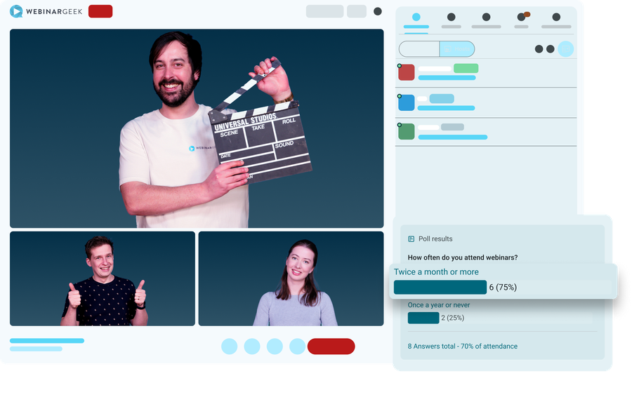Click the wider gray pill button in the header

(x=324, y=11)
